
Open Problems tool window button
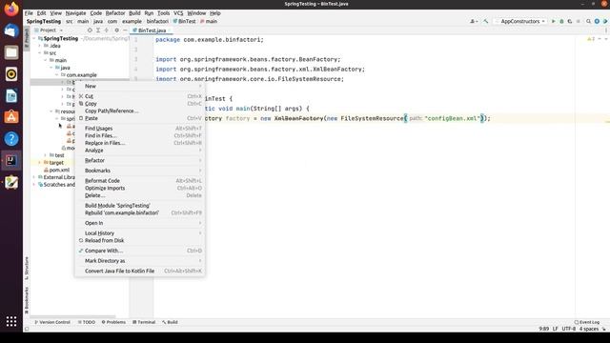pyautogui.click(x=113, y=322)
